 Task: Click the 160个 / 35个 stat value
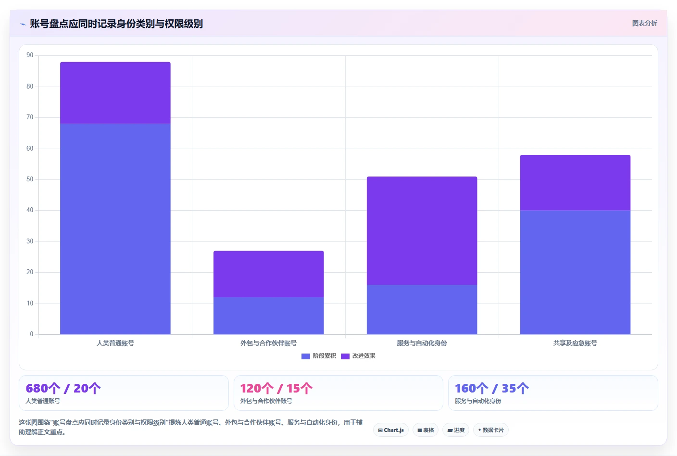click(x=492, y=388)
